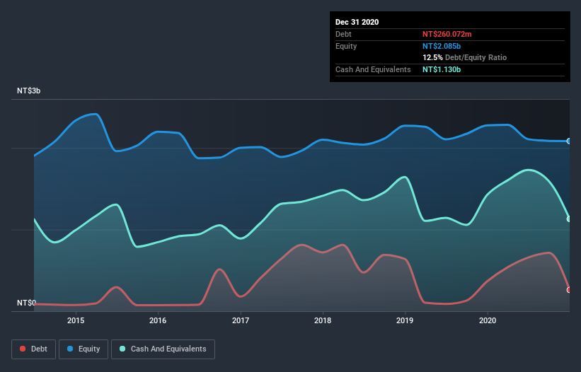
Task: Click the 2020 x-axis label
Action: click(x=488, y=320)
